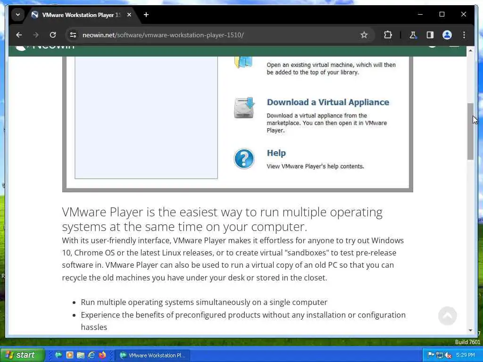The width and height of the screenshot is (483, 362).
Task: Open the Chrome profile avatar
Action: tap(447, 35)
